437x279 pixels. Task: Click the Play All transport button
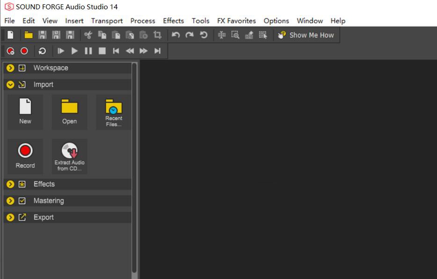pos(60,51)
